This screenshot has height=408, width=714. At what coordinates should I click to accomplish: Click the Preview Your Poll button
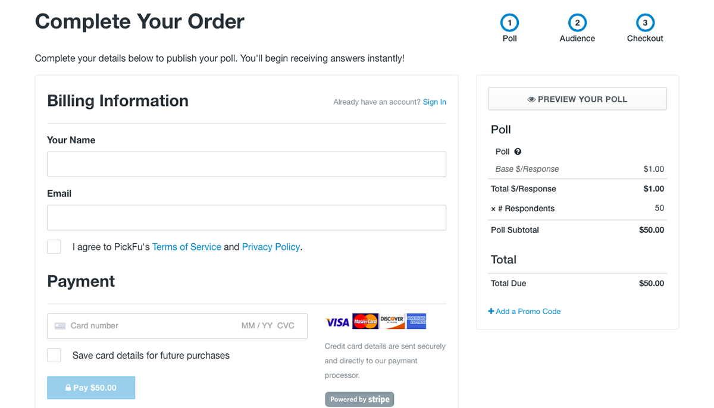pos(577,99)
